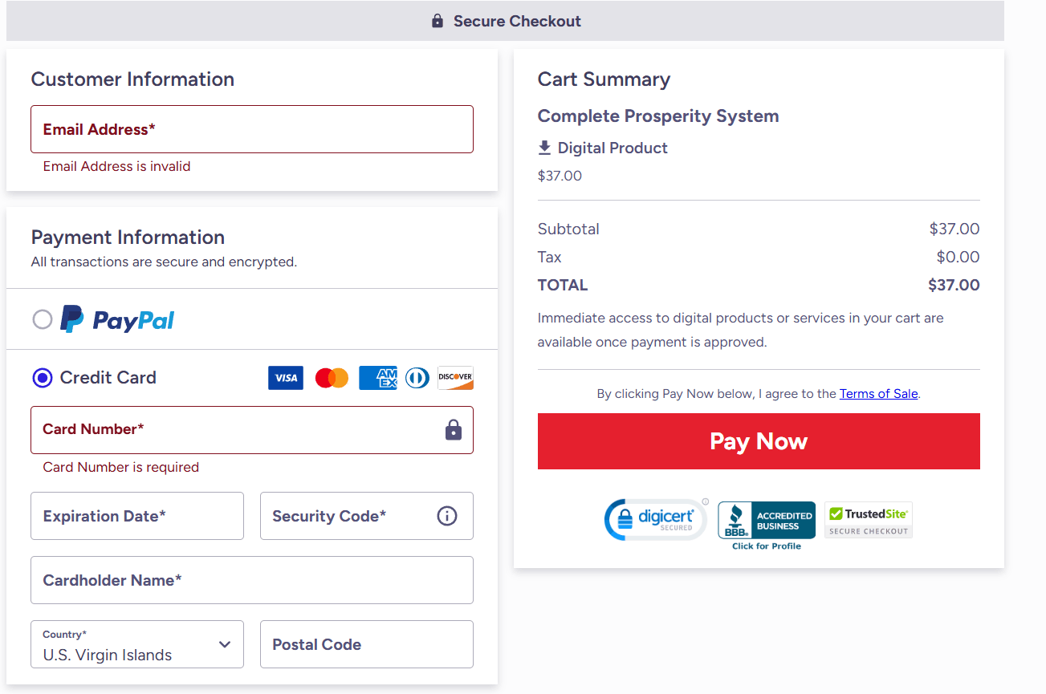Expand the Country dropdown
This screenshot has width=1046, height=694.
[137, 644]
